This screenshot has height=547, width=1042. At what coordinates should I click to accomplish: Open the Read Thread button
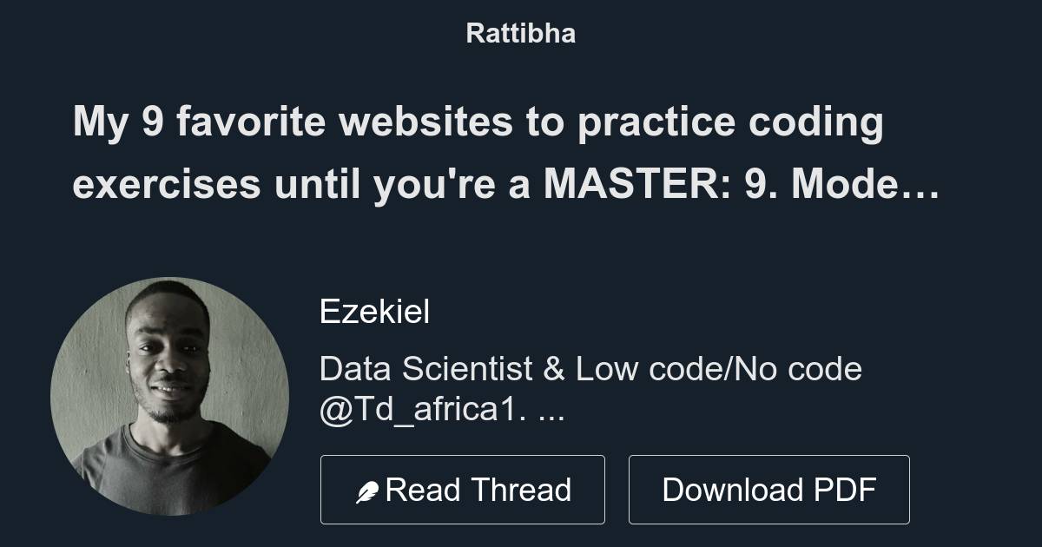point(462,490)
